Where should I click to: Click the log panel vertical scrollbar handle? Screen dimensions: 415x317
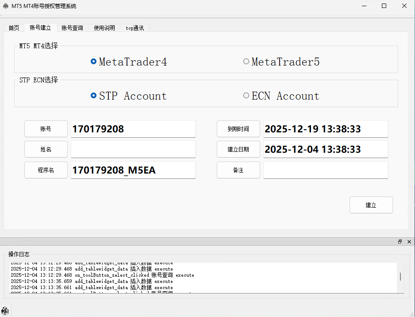(400, 276)
